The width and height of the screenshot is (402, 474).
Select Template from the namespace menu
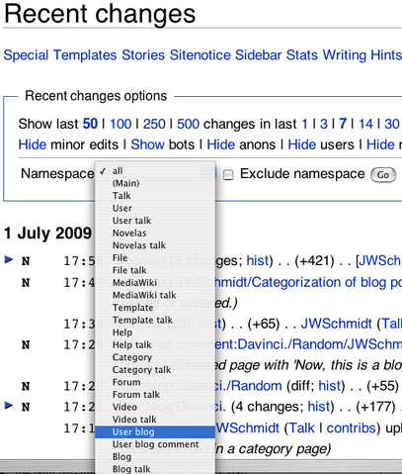(155, 308)
